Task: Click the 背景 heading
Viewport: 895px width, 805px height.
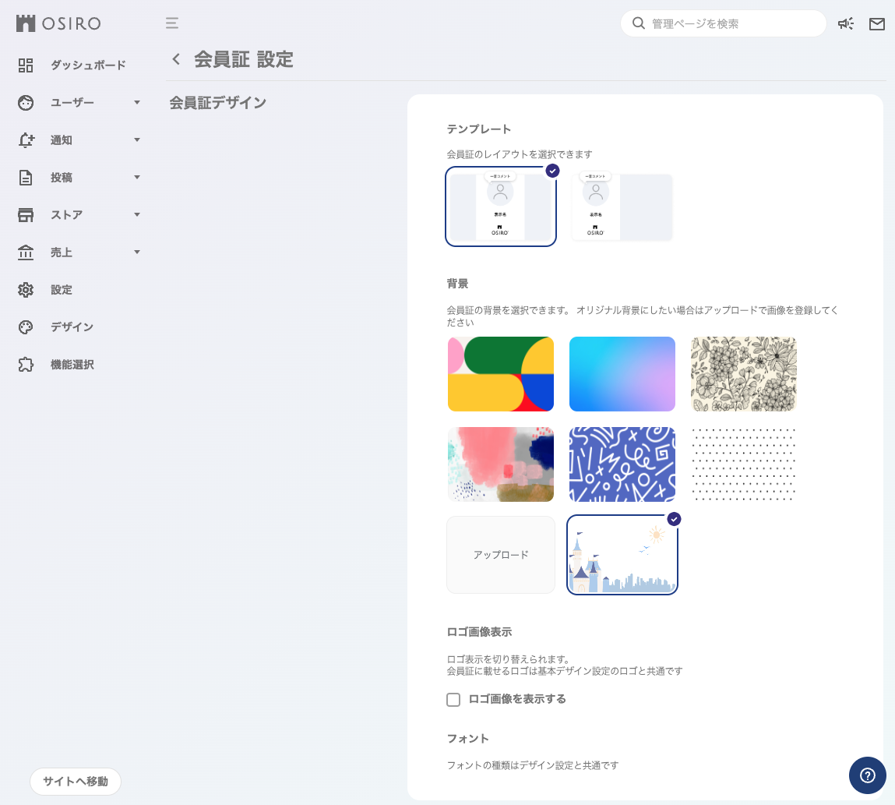Action: tap(457, 283)
